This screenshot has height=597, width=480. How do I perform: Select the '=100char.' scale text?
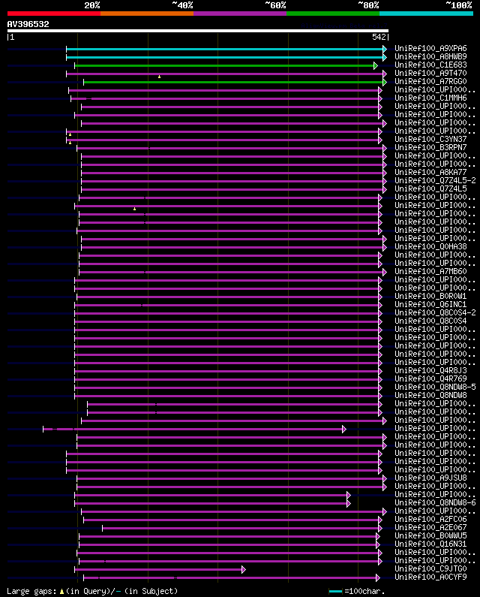click(364, 591)
